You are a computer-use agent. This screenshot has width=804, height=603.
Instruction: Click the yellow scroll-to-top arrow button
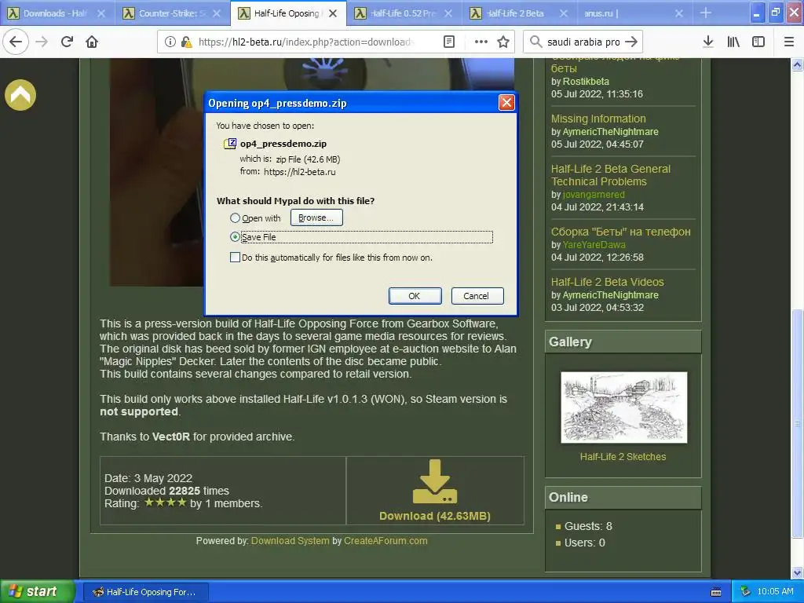[20, 95]
